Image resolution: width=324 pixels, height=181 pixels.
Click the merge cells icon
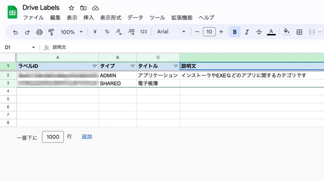312,32
